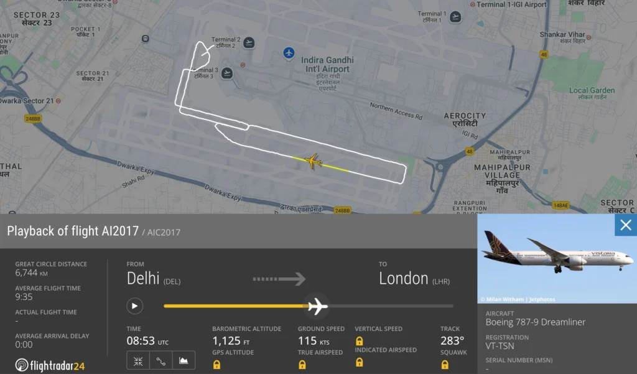Play the flight playback
The height and width of the screenshot is (374, 637).
(134, 306)
